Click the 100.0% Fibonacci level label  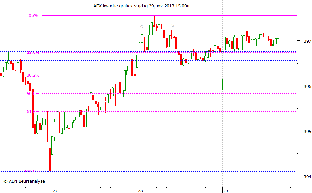tap(32, 171)
